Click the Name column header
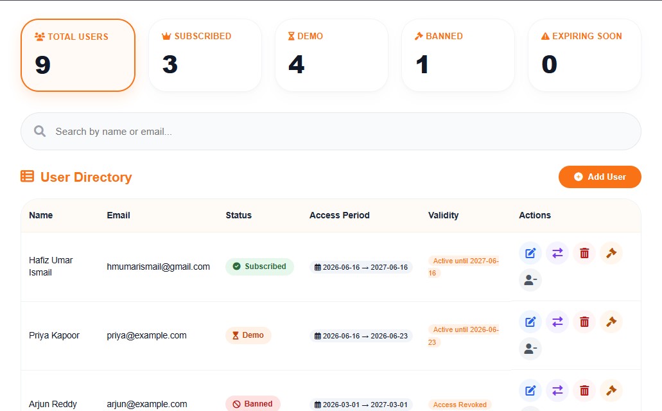 [x=41, y=215]
